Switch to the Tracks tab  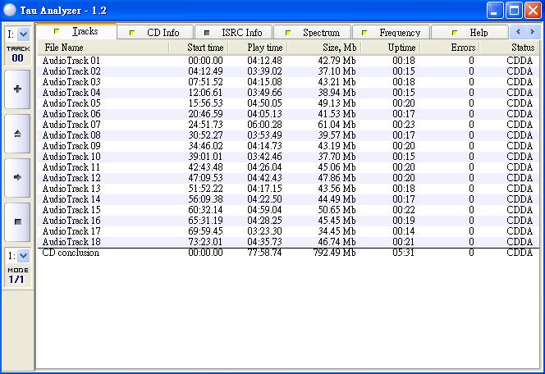point(76,32)
